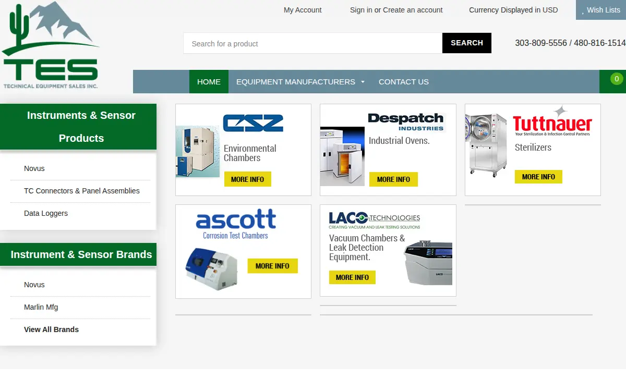Open the Wish Lists menu

pos(601,10)
